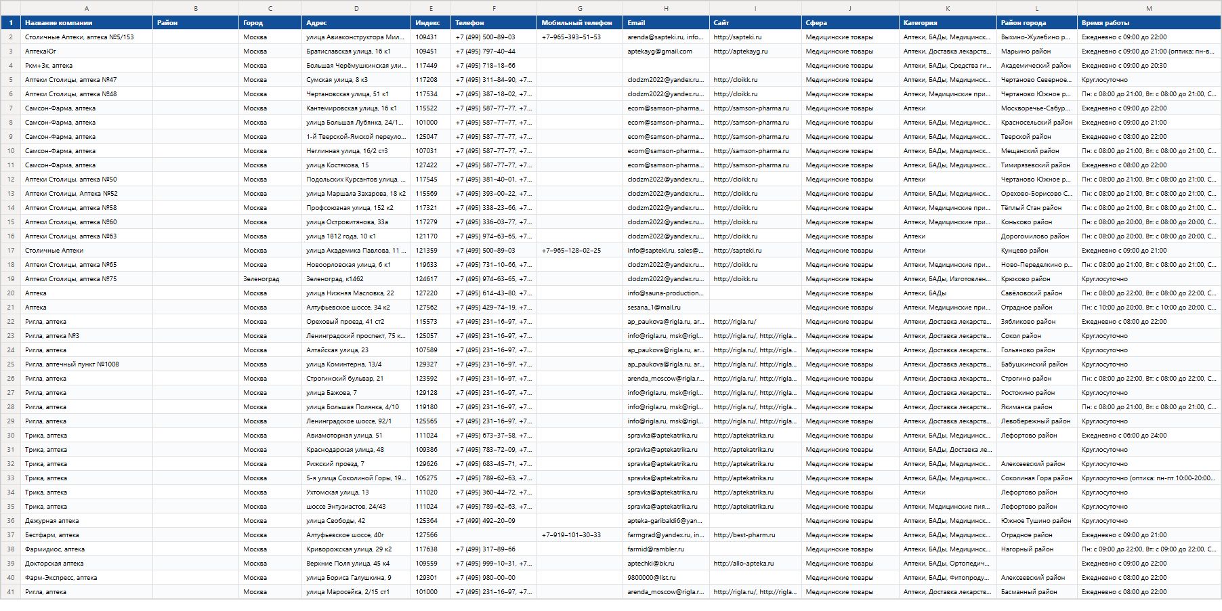Select postal index cell 117449
This screenshot has height=611, width=1222.
coord(431,66)
